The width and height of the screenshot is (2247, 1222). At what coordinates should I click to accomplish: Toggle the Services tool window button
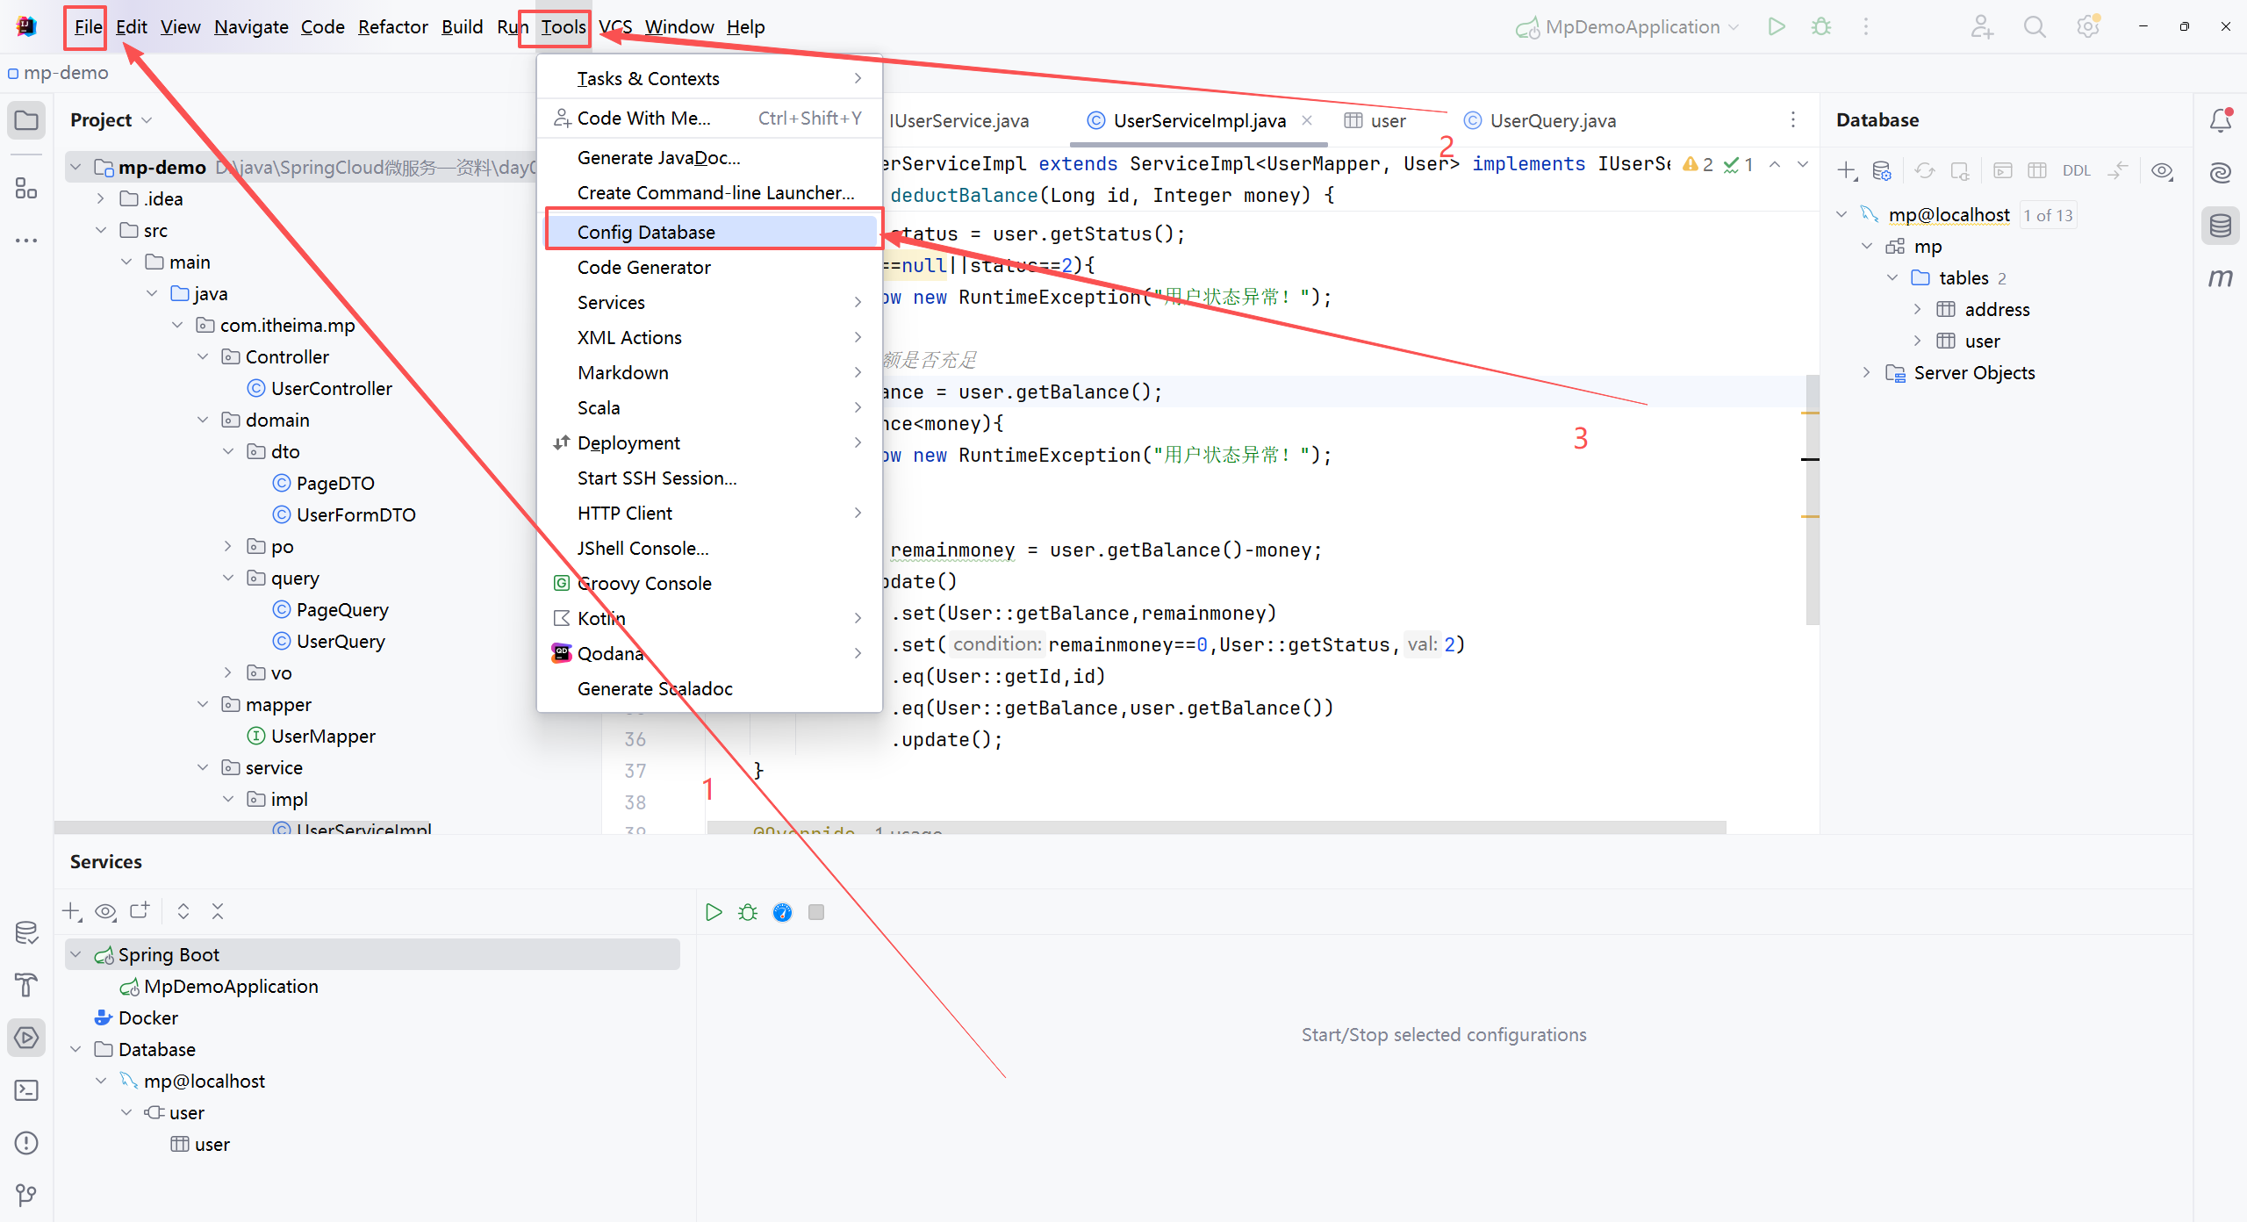tap(26, 1038)
